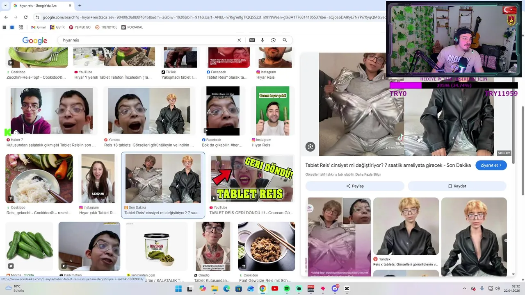Open File Explorer from taskbar

coord(214,288)
